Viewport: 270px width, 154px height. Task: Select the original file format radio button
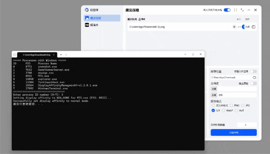coord(213,105)
